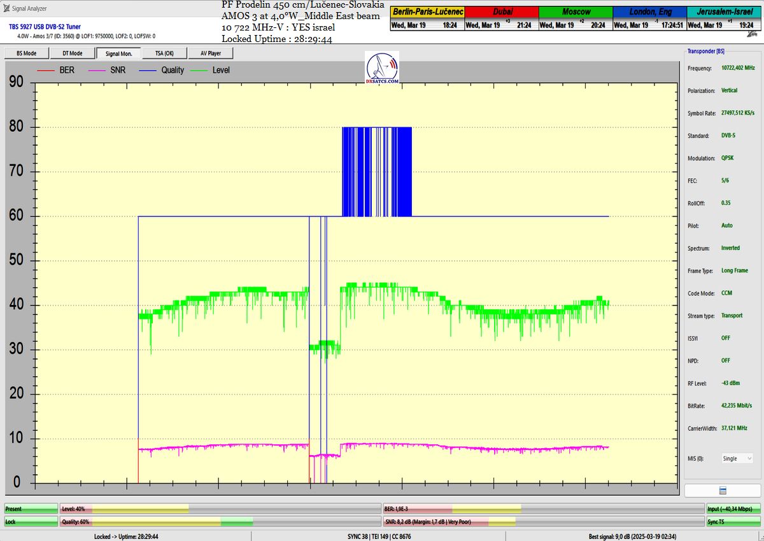Click Stream type value Transport

point(732,316)
